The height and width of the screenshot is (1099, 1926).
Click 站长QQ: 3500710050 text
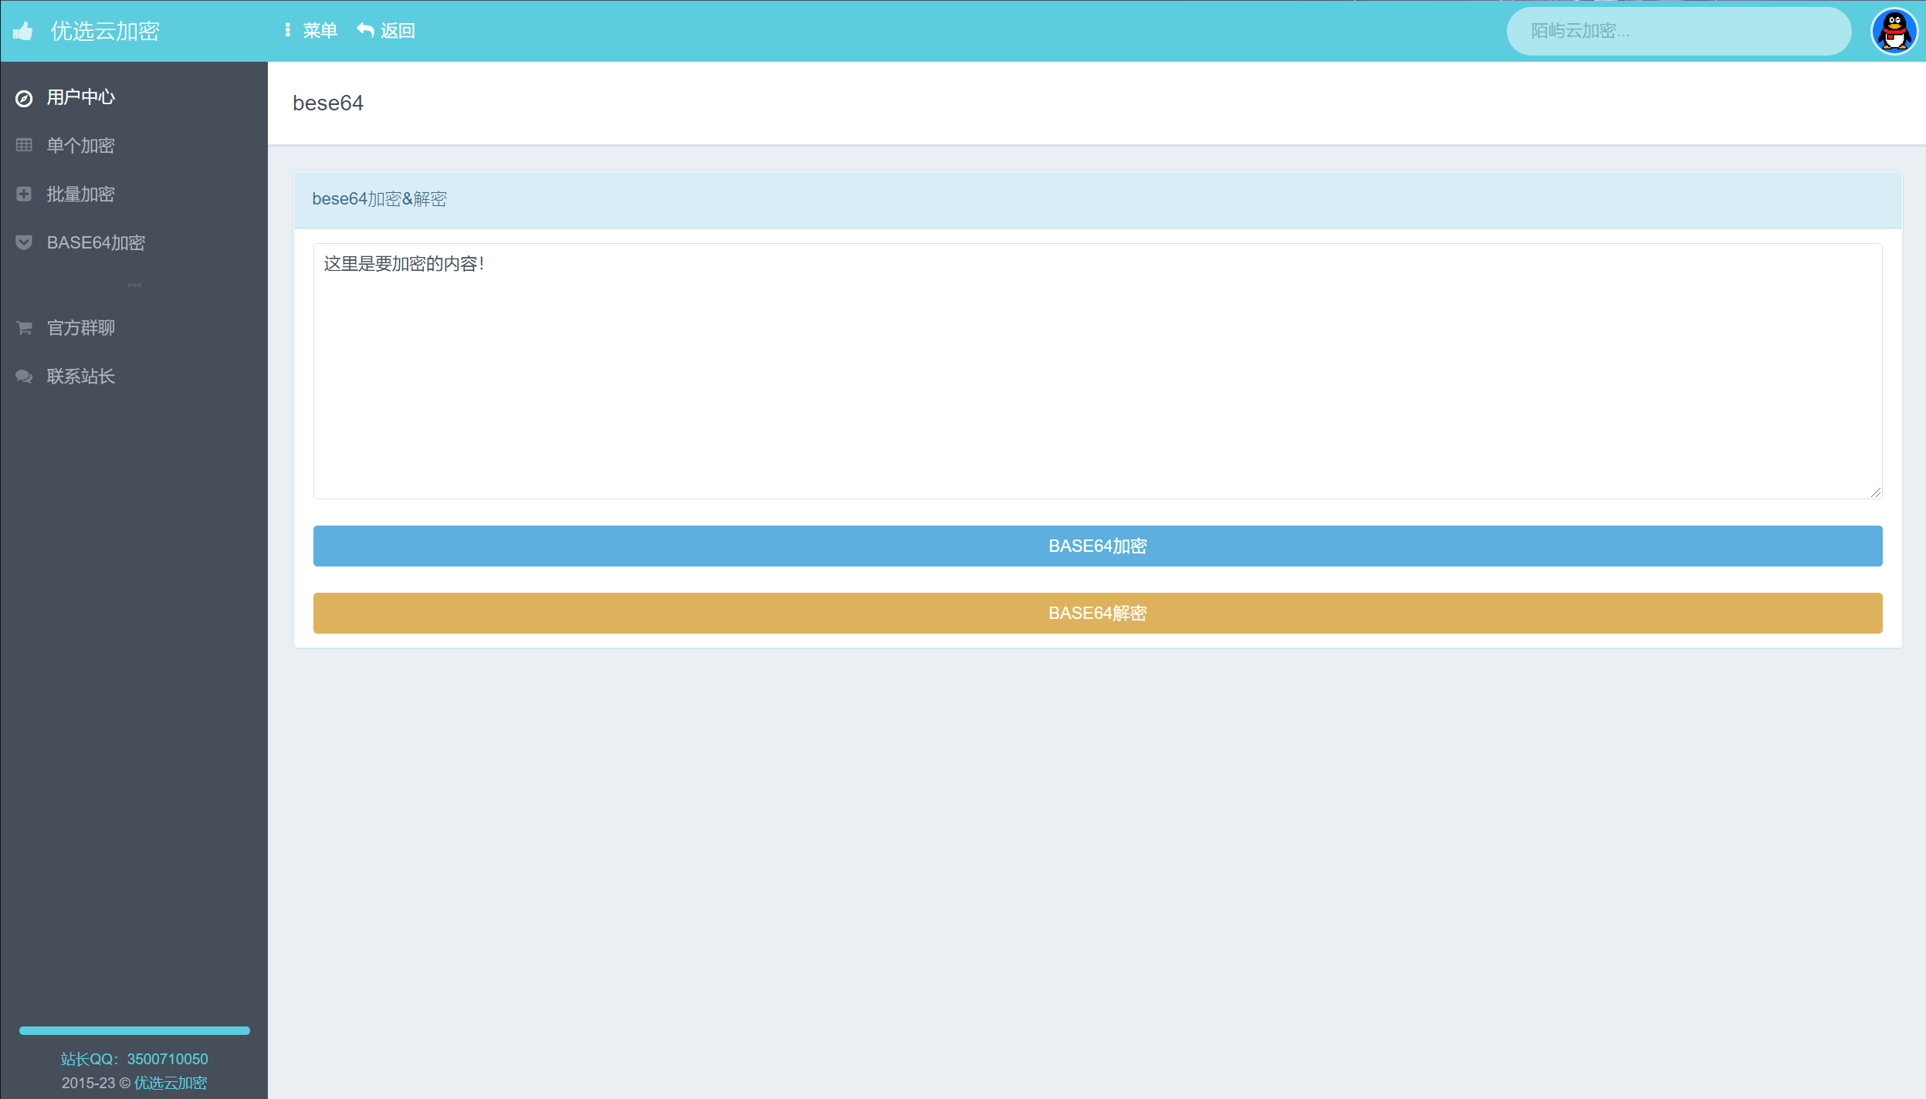[134, 1059]
